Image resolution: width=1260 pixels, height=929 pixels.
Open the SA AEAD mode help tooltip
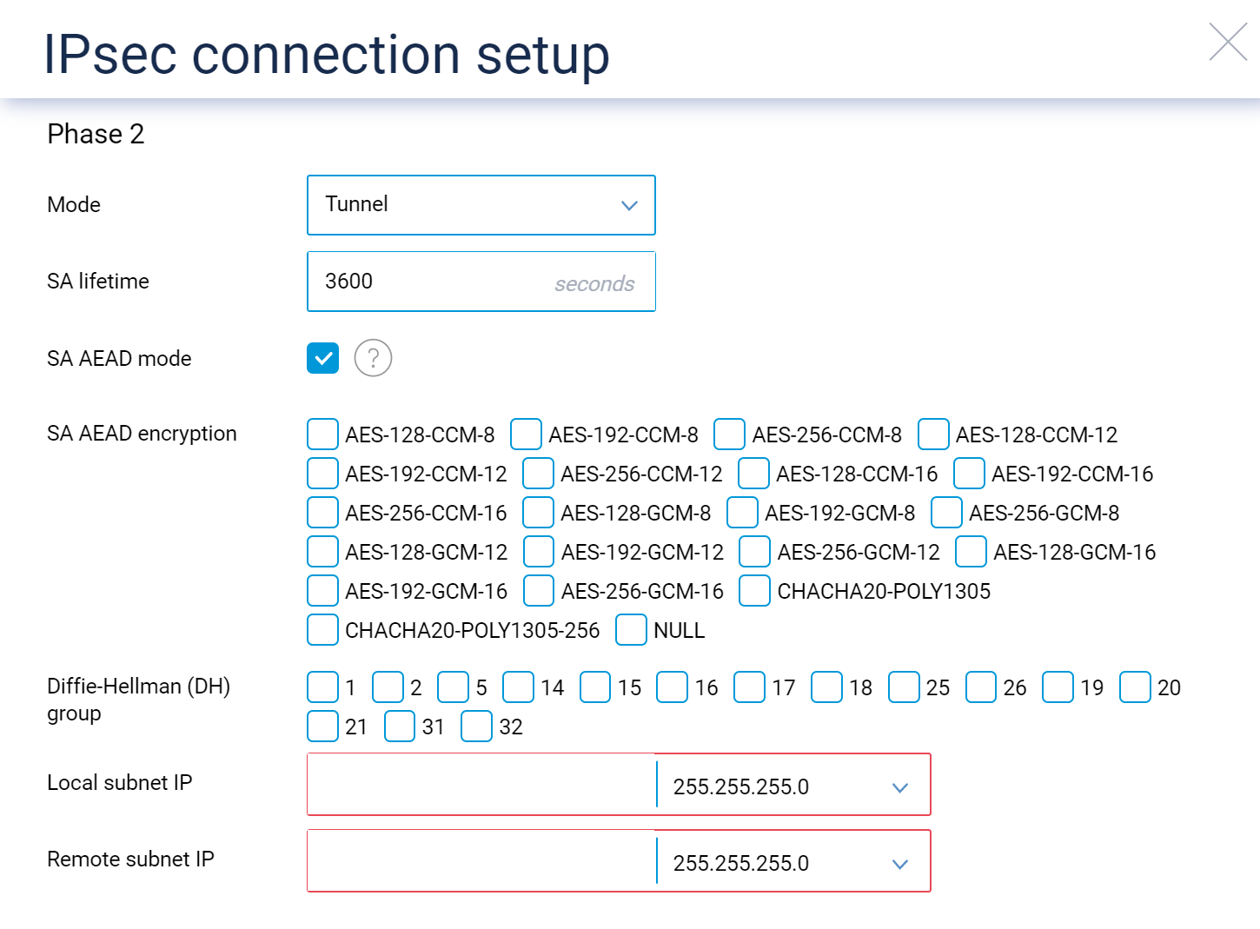click(x=373, y=358)
